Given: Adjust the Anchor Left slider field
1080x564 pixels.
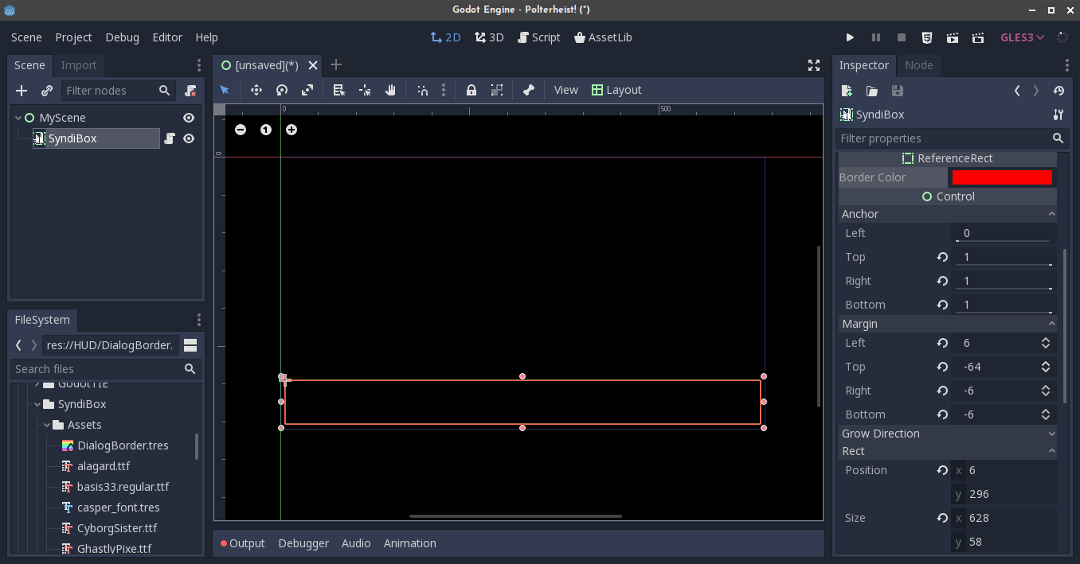Looking at the screenshot, I should point(1002,233).
